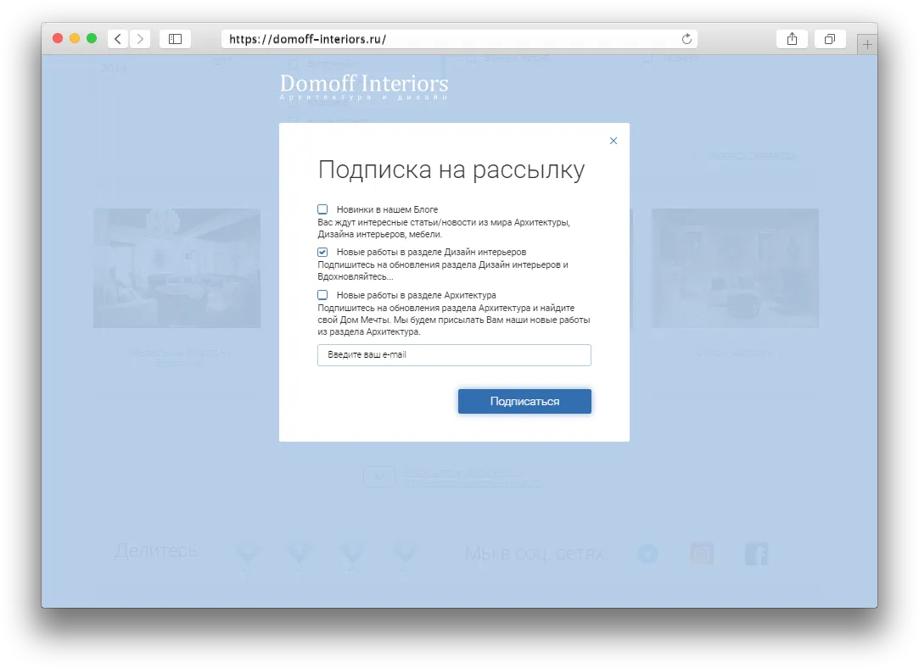The height and width of the screenshot is (668, 919).
Task: Check 'Новые работы в разделе Архитектура' option
Action: point(322,295)
